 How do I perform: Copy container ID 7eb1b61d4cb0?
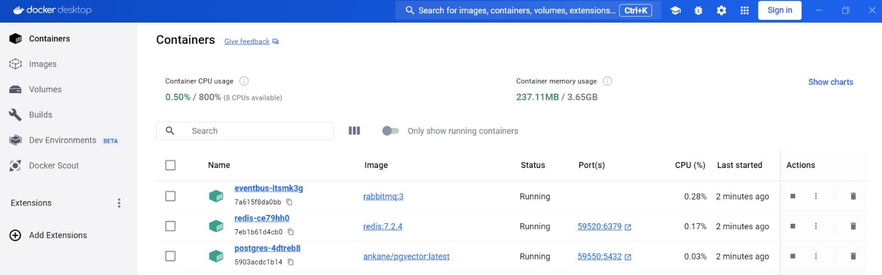click(x=291, y=232)
